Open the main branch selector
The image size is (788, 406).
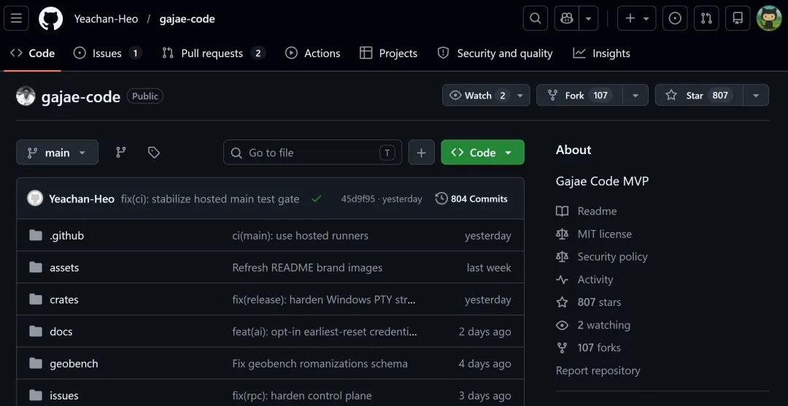58,153
